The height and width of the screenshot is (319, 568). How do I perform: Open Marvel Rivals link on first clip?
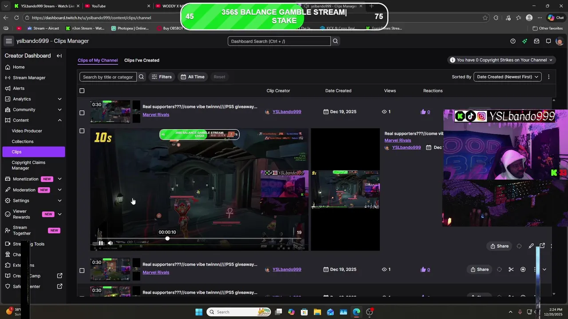(156, 115)
